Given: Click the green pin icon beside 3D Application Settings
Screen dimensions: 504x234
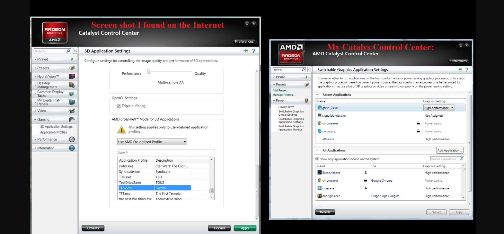Looking at the screenshot, I should [x=246, y=51].
